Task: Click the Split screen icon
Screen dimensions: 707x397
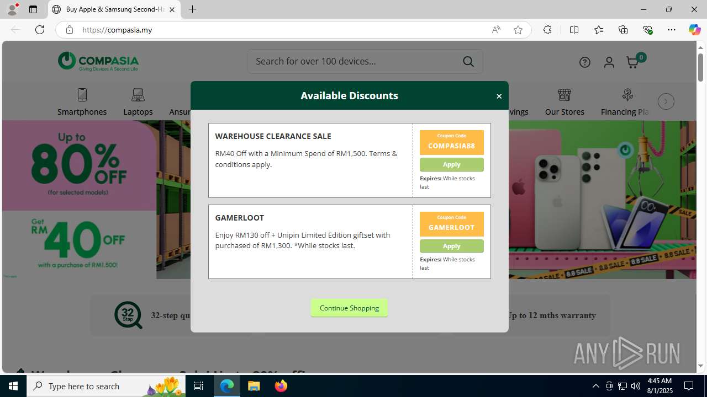Action: click(x=574, y=30)
